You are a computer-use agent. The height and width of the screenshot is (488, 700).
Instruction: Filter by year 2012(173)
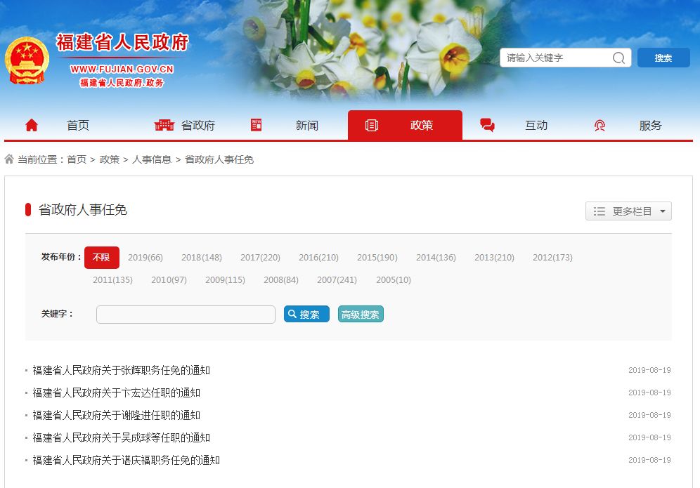(552, 258)
